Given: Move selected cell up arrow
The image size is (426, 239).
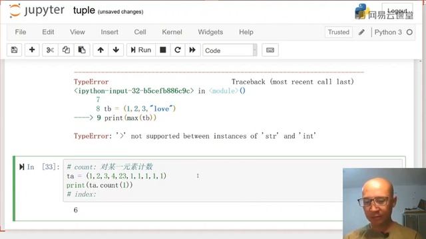Looking at the screenshot, I should point(101,50).
